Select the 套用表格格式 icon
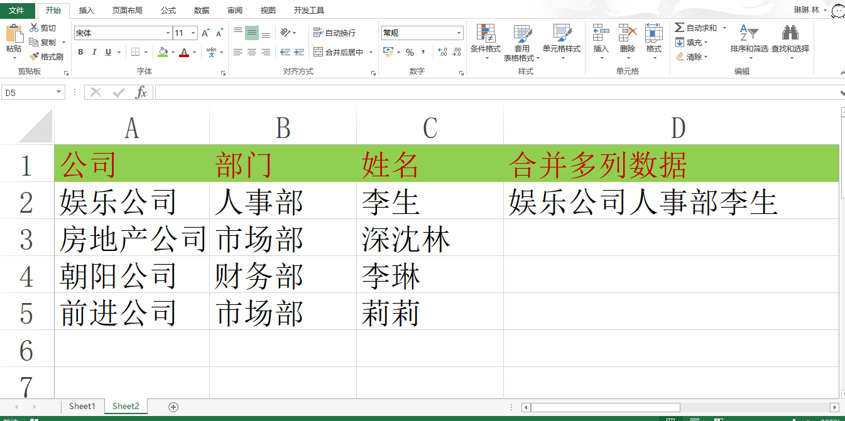This screenshot has height=421, width=845. (521, 41)
